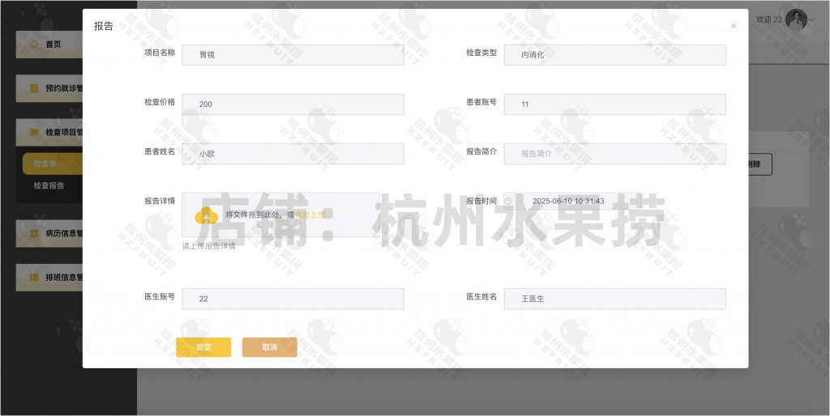830x416 pixels.
Task: Expand 预约就诊管理 sidebar menu
Action: coord(49,88)
